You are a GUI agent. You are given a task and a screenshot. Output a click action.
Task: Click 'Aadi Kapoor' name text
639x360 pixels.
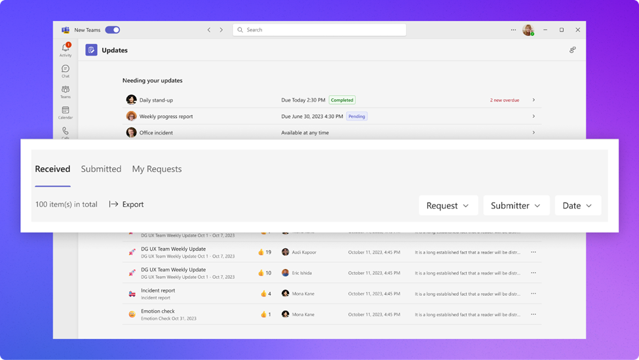click(x=304, y=252)
